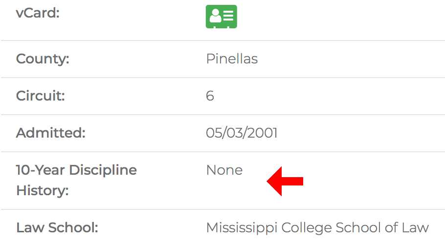Image resolution: width=445 pixels, height=245 pixels.
Task: Click the red arrow annotation
Action: coord(285,181)
